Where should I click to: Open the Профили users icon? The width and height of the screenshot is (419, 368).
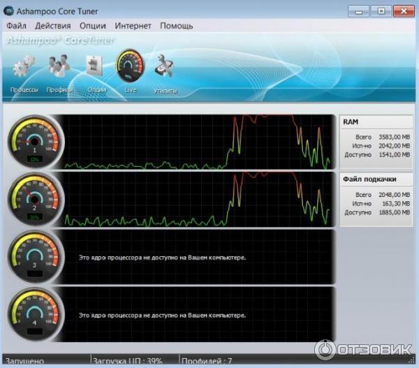(59, 66)
